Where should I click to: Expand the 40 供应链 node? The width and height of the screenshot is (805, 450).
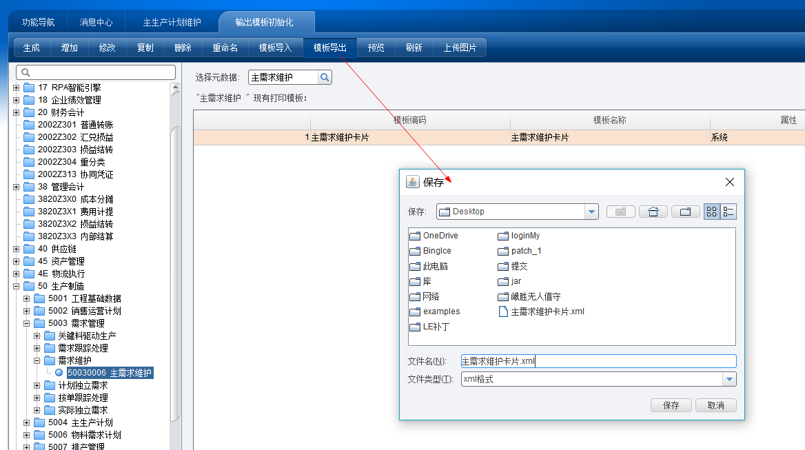(17, 249)
